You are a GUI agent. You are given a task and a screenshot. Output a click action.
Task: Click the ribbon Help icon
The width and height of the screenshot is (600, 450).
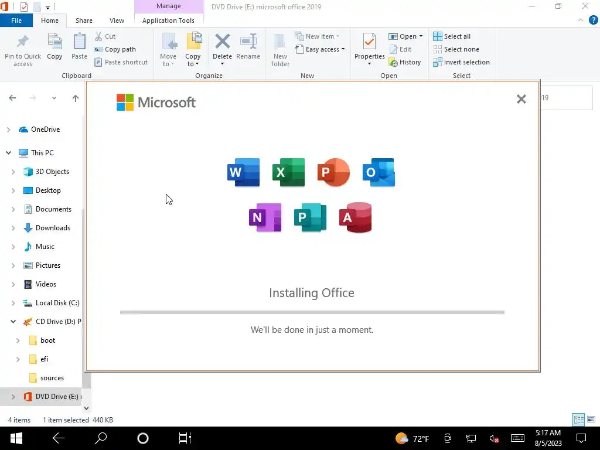pos(593,21)
